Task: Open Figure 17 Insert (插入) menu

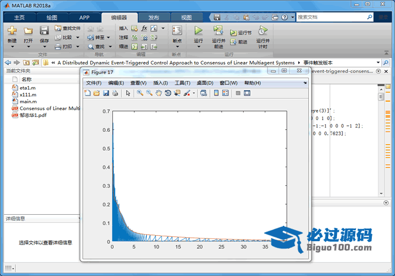Action: pyautogui.click(x=160, y=83)
